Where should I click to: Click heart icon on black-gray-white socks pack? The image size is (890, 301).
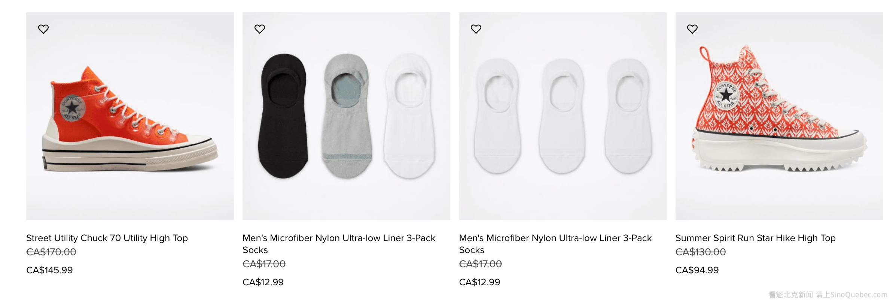260,29
